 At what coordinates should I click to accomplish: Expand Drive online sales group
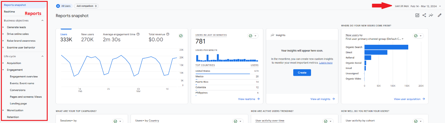[x=3, y=34]
